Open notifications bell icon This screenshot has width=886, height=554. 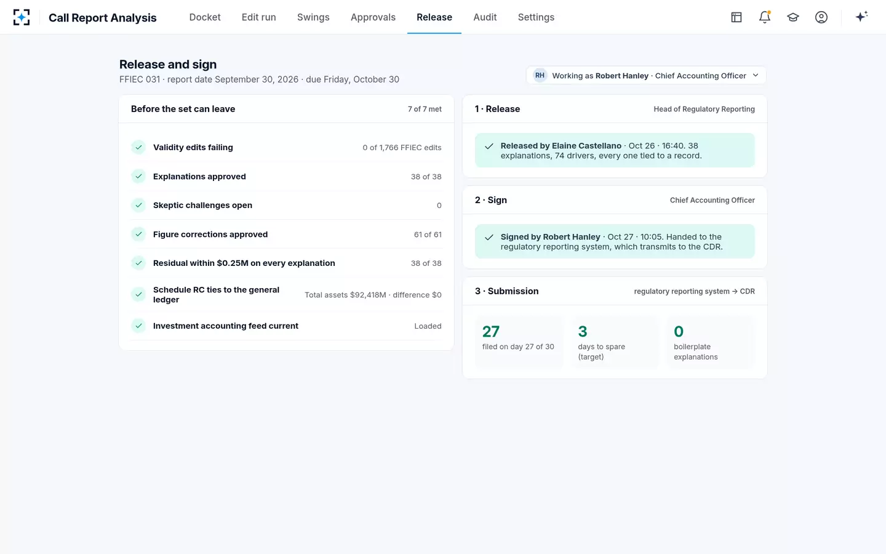coord(765,17)
